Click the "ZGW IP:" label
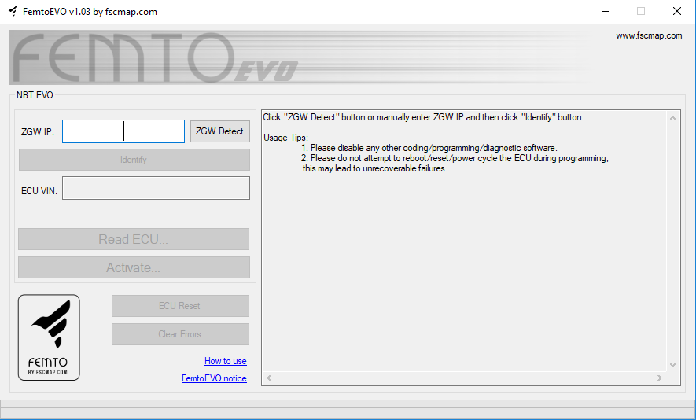The image size is (696, 420). [38, 132]
